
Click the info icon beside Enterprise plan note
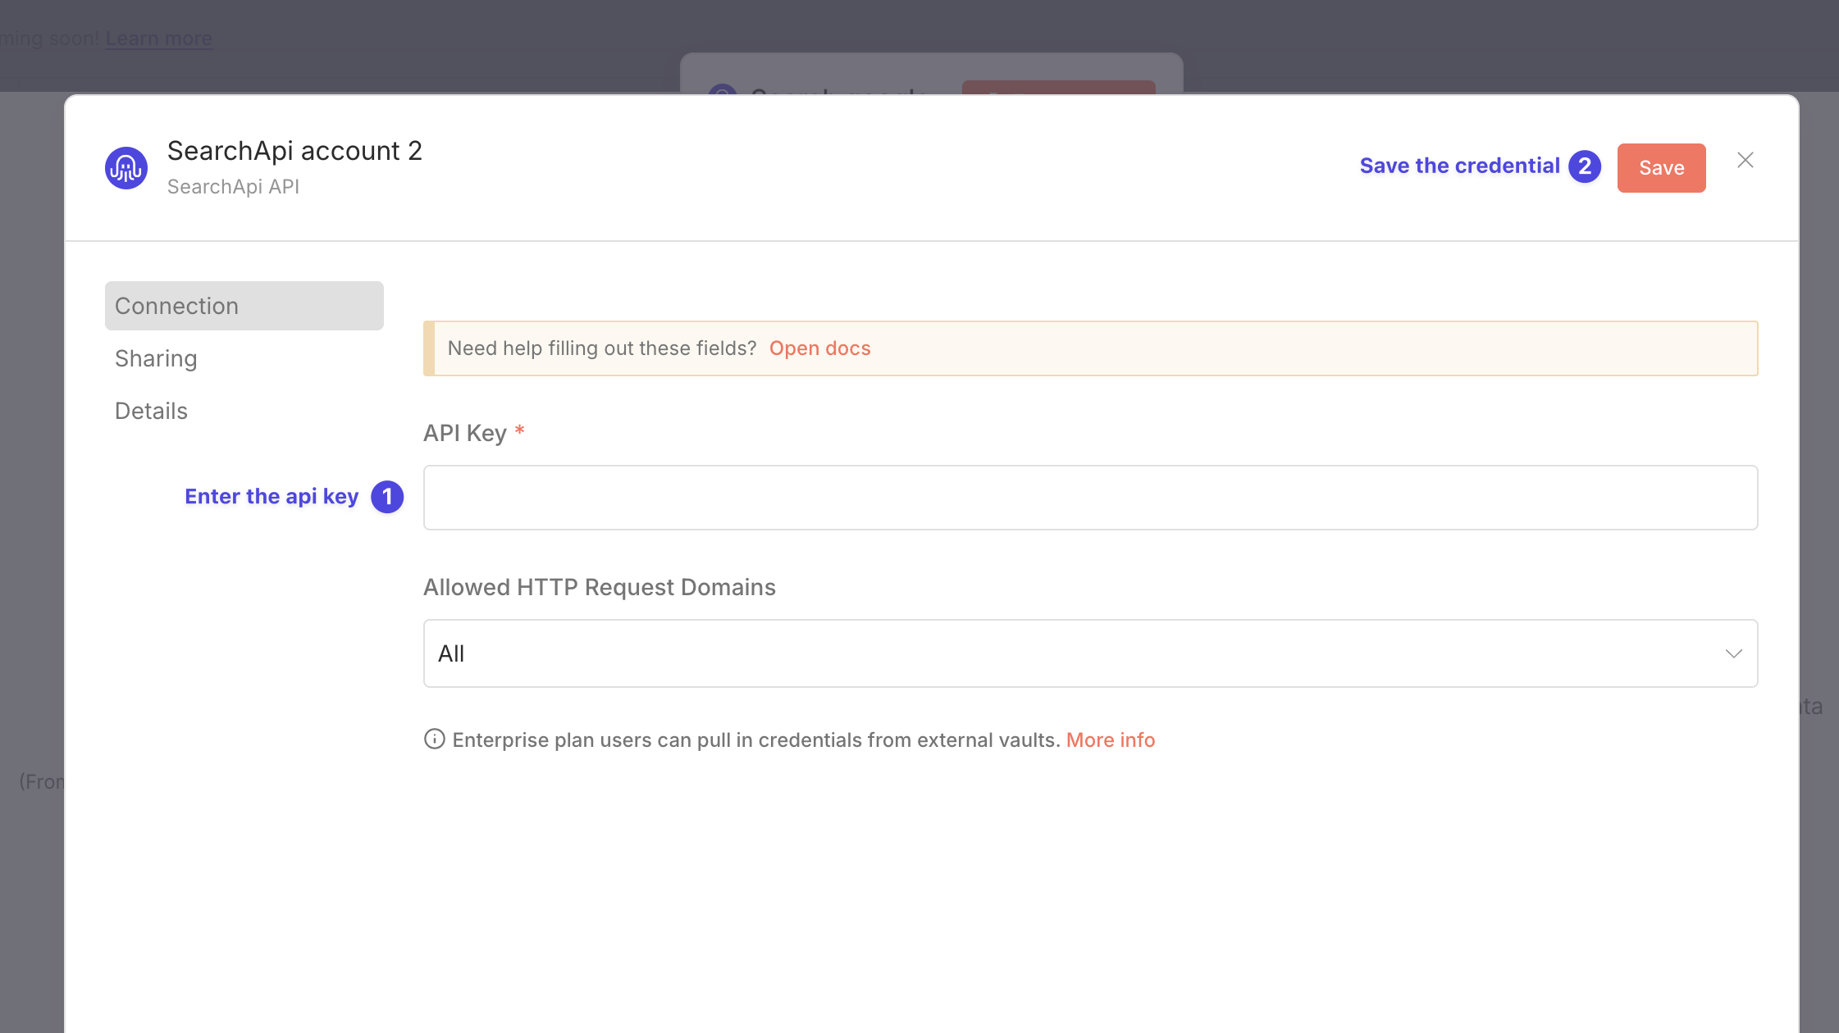(x=434, y=739)
